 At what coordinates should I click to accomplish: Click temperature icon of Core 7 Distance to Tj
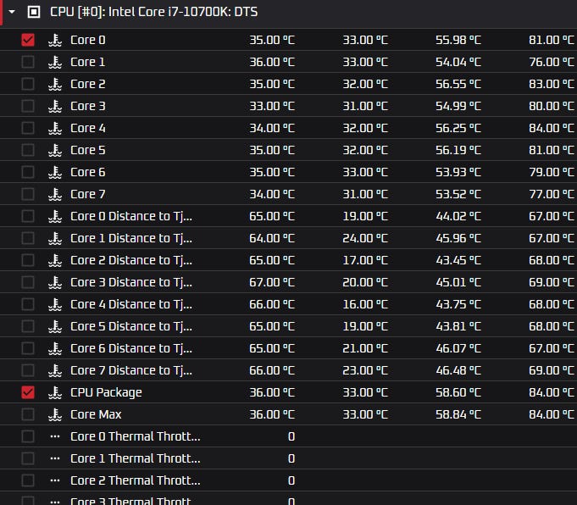pos(55,370)
